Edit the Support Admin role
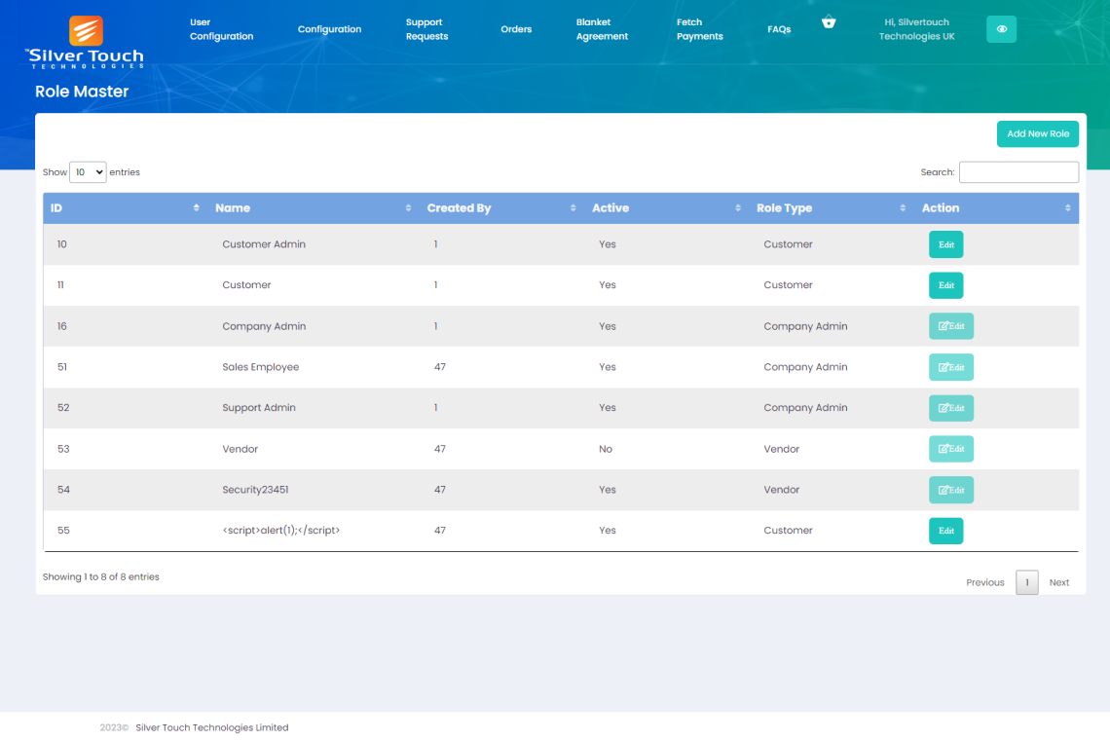1110x740 pixels. click(950, 408)
